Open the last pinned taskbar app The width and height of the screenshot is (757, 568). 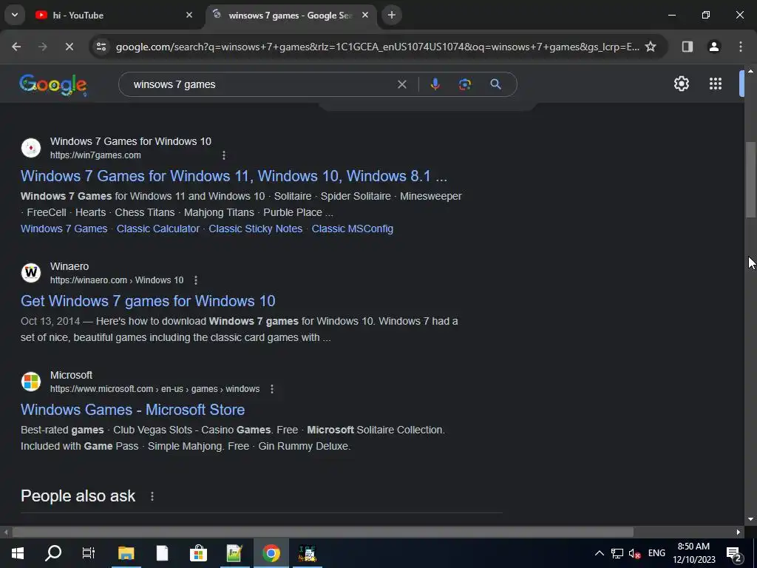pos(307,553)
